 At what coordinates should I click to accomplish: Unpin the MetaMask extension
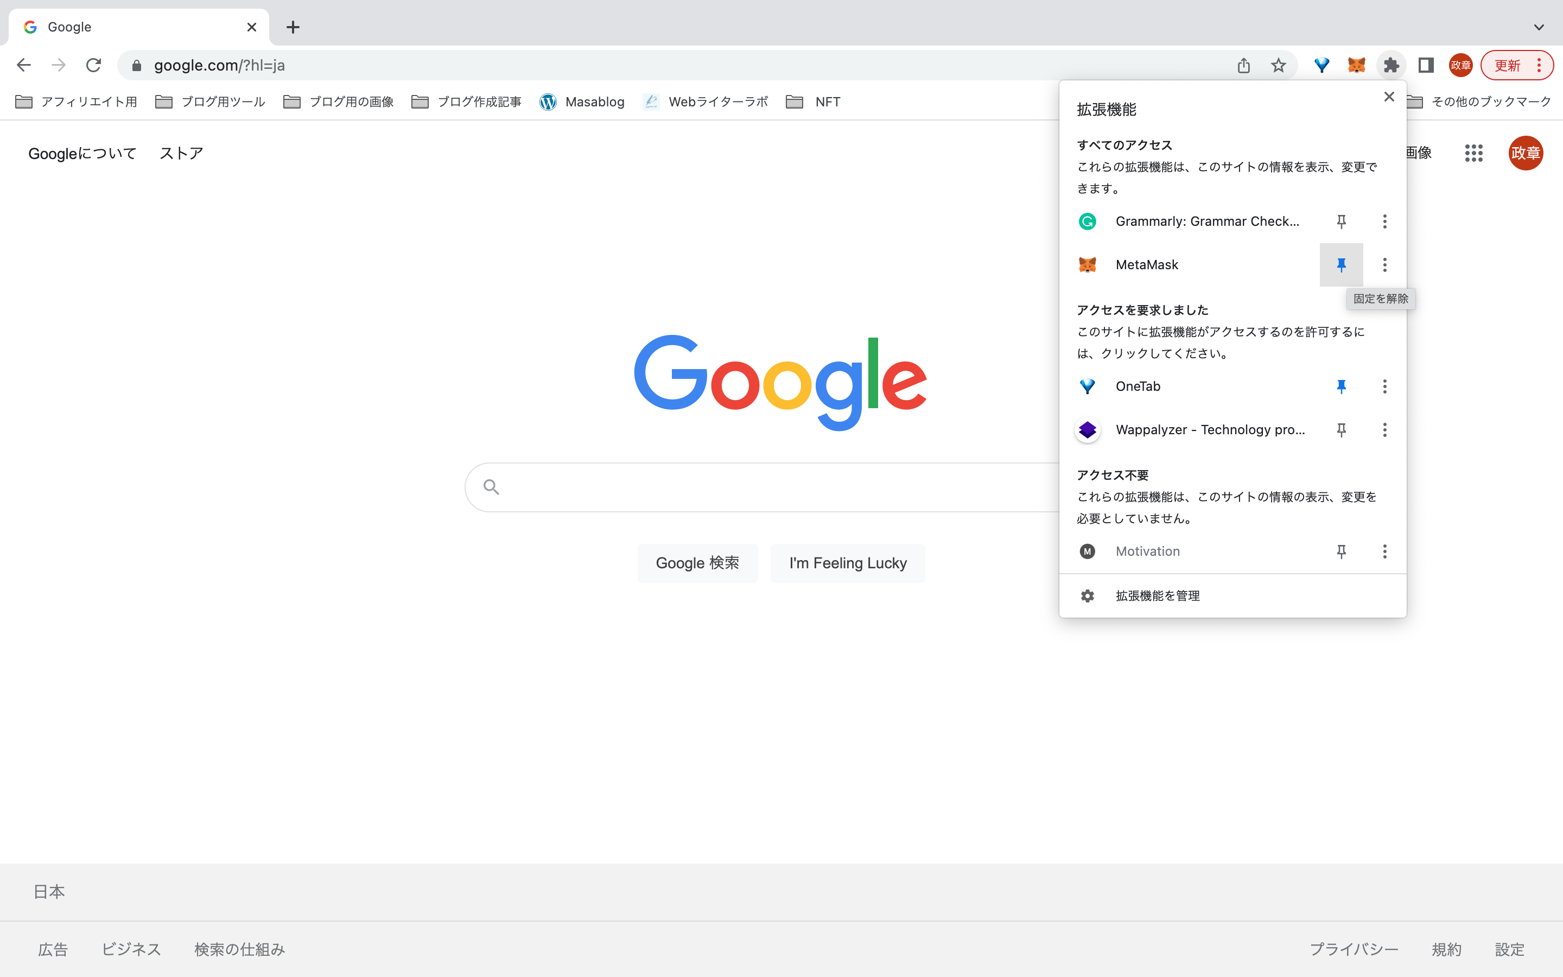1342,265
